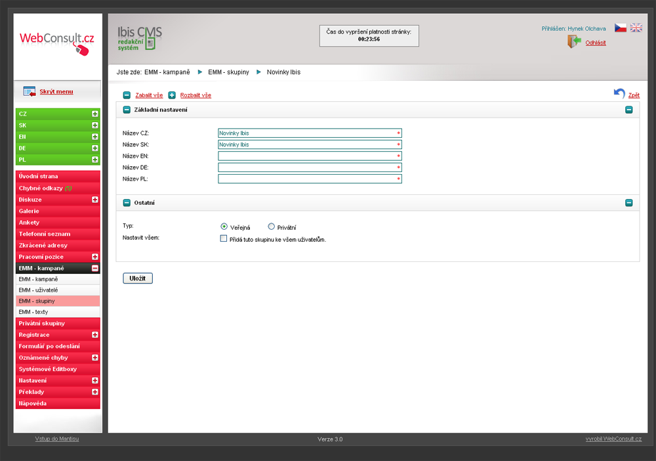The width and height of the screenshot is (656, 461).
Task: Check the add group to all users checkbox
Action: (x=224, y=238)
